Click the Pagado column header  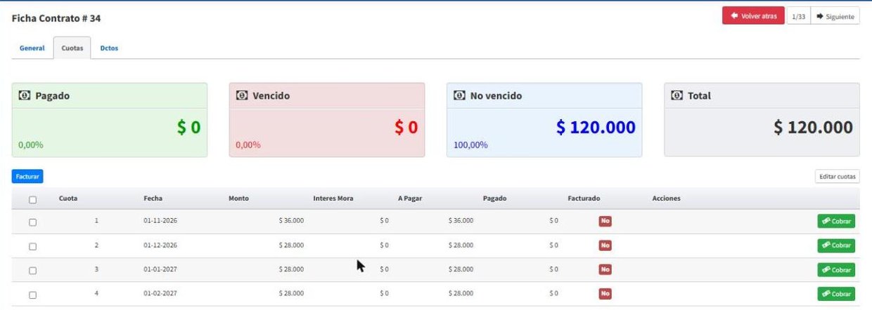coord(494,198)
